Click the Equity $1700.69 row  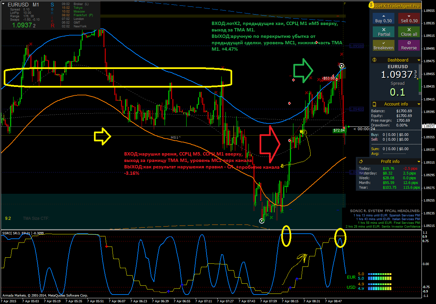point(391,116)
